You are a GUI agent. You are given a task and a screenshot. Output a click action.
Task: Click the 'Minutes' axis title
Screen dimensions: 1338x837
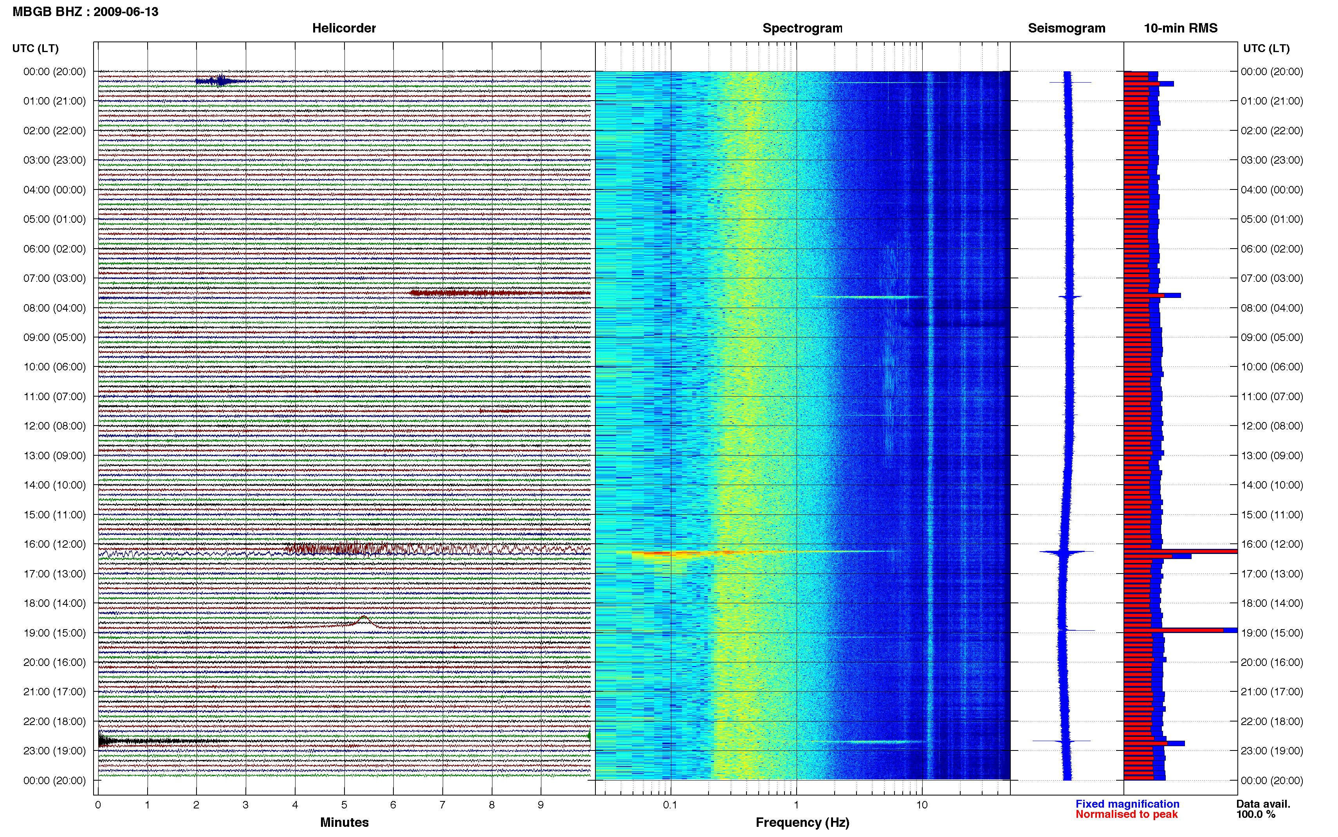(344, 822)
